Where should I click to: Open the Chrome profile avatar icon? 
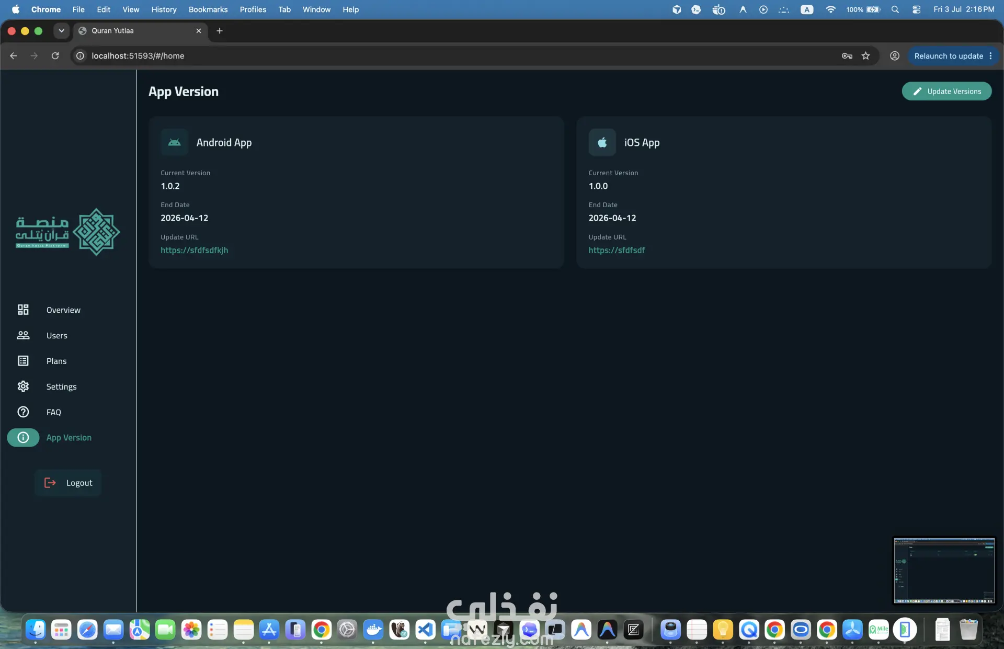pos(895,56)
